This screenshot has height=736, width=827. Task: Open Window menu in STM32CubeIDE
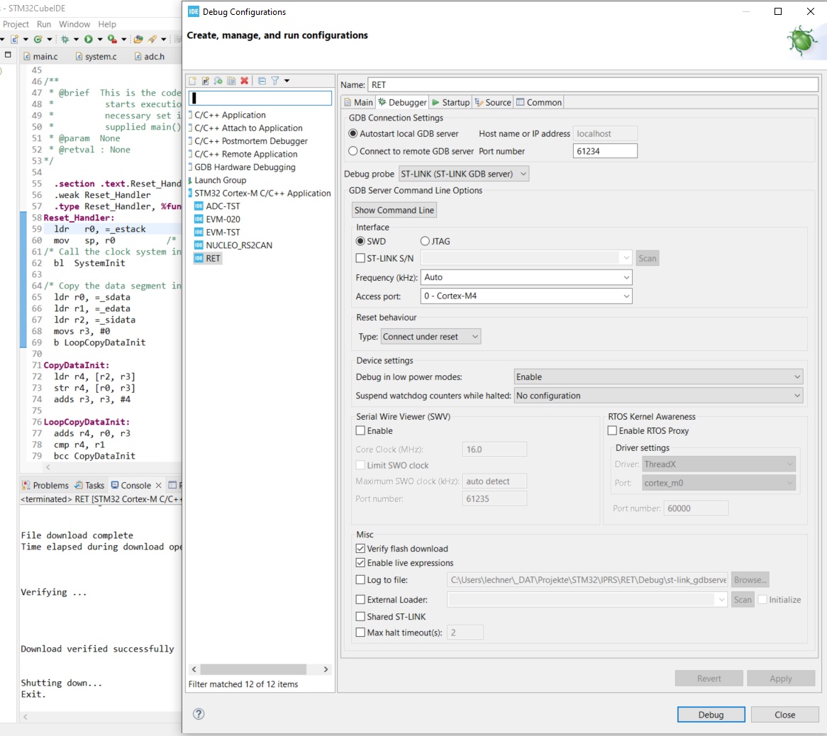coord(74,24)
